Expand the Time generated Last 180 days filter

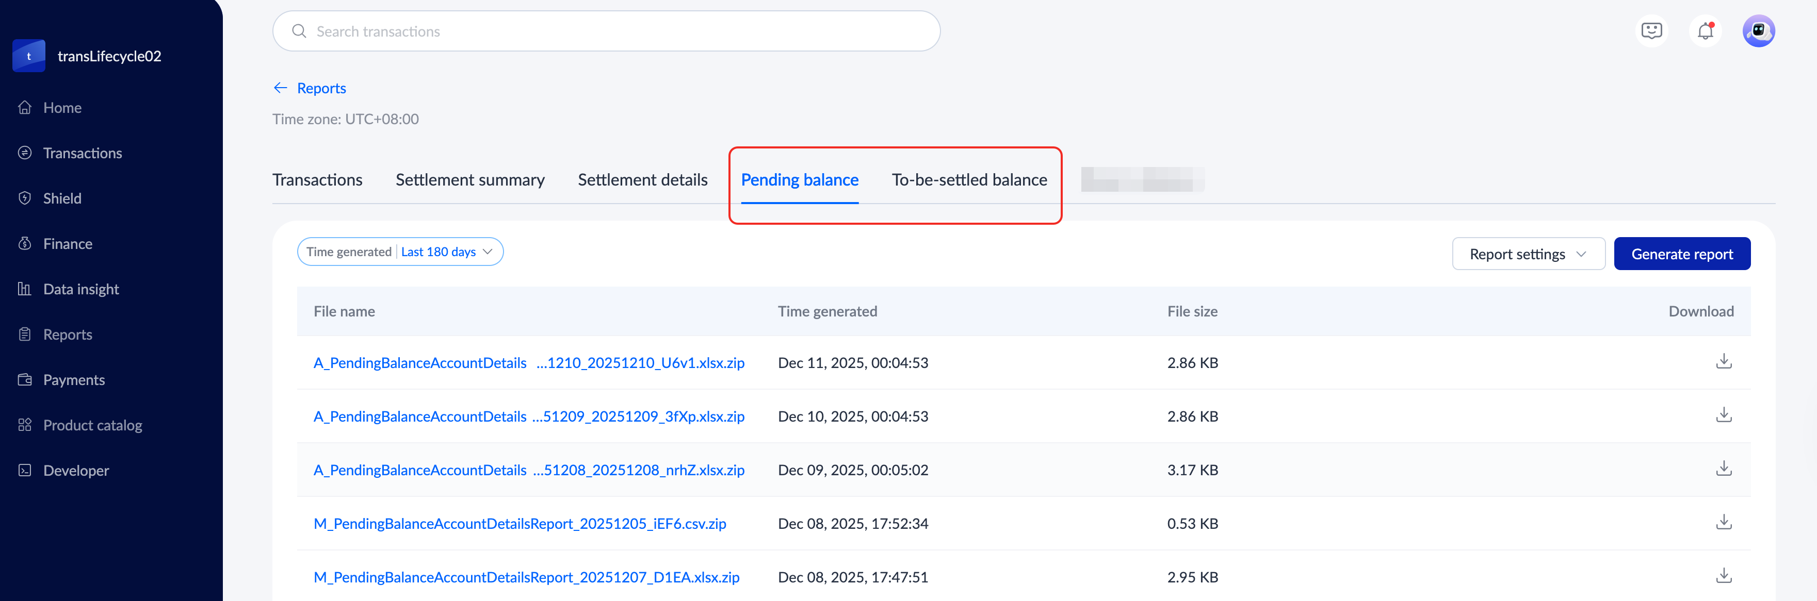(400, 252)
